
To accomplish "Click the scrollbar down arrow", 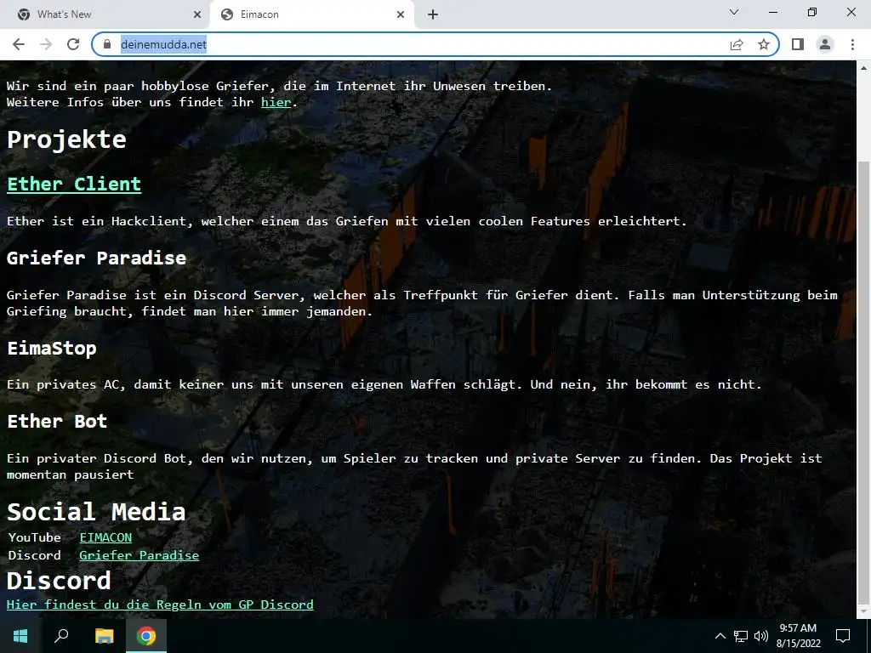I will [864, 612].
